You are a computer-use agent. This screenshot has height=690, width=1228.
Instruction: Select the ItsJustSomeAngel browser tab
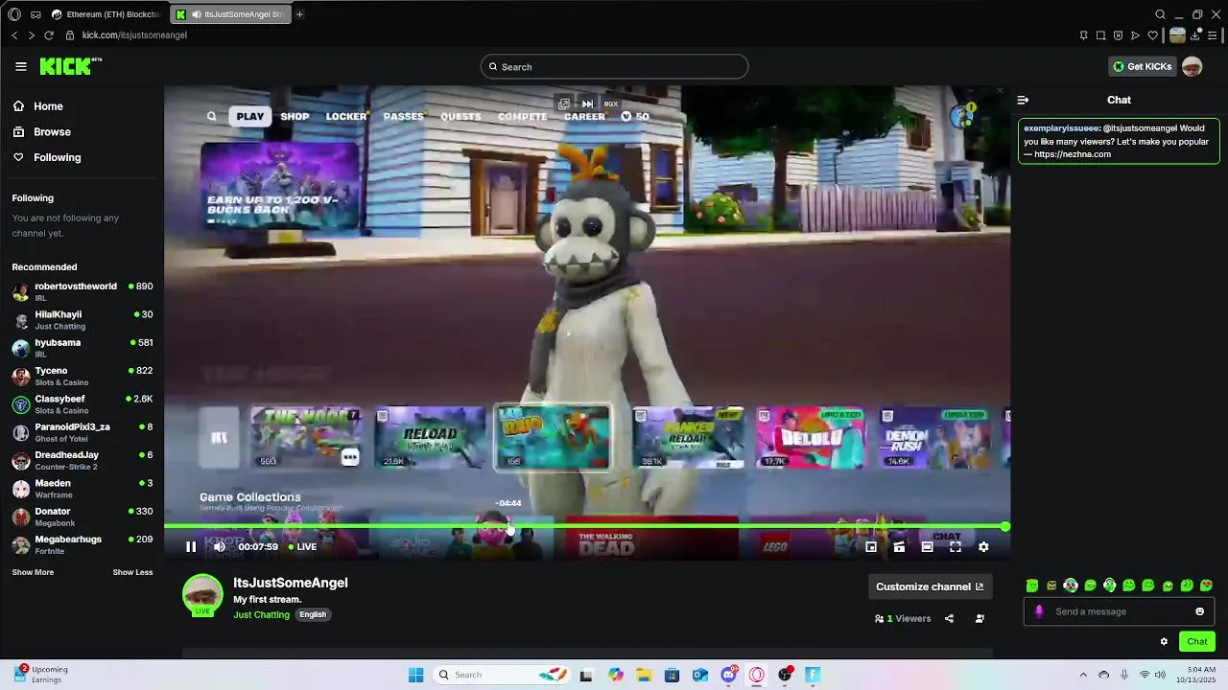[228, 14]
